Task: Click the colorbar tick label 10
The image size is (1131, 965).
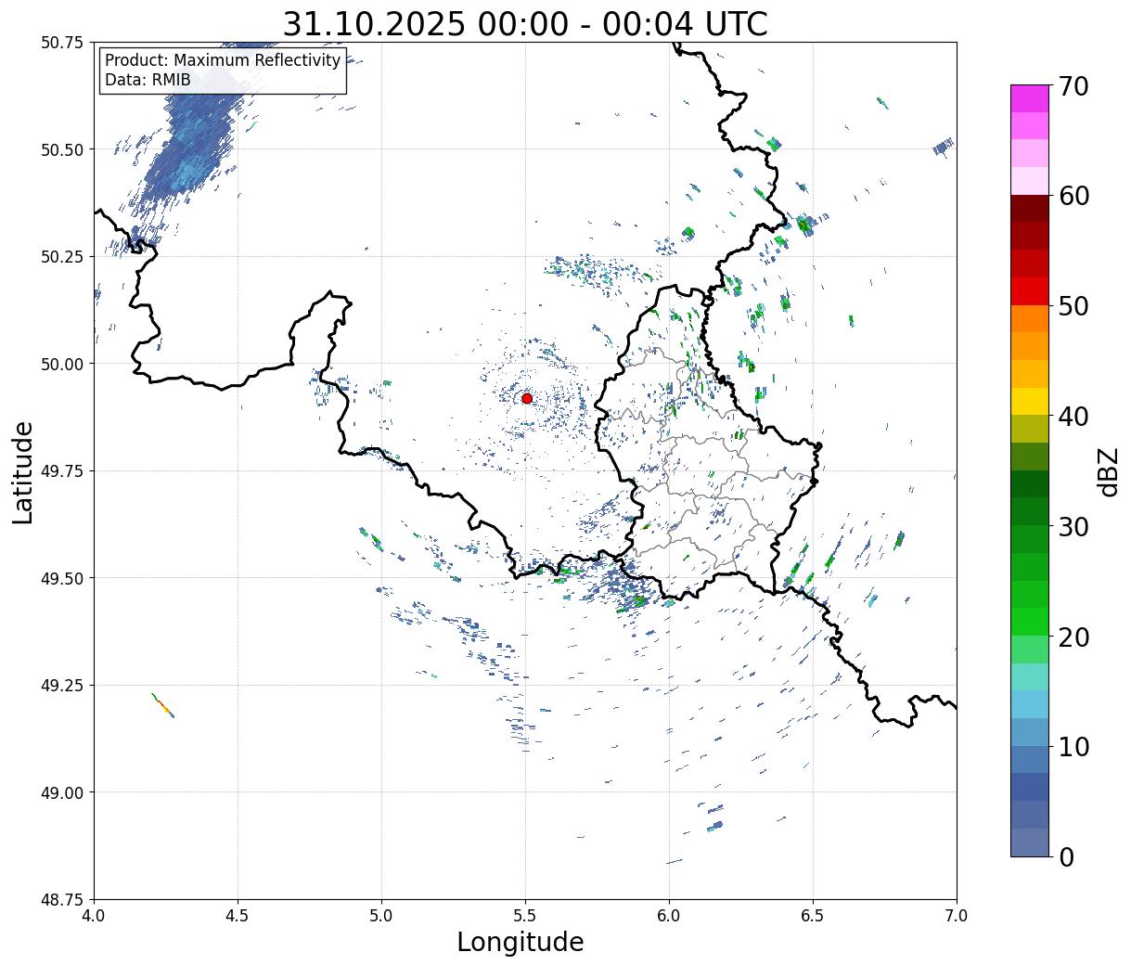Action: pos(1073,747)
